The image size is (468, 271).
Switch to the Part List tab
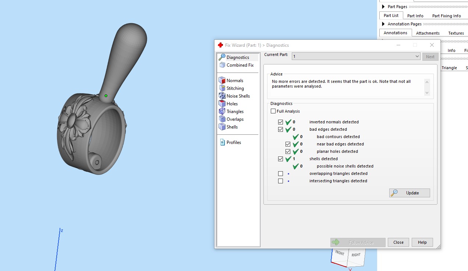(391, 15)
